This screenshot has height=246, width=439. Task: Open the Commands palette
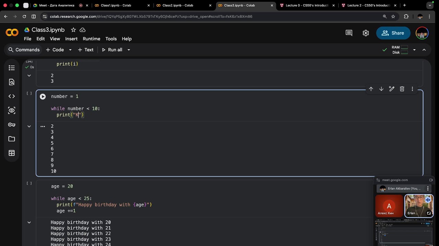click(x=24, y=50)
